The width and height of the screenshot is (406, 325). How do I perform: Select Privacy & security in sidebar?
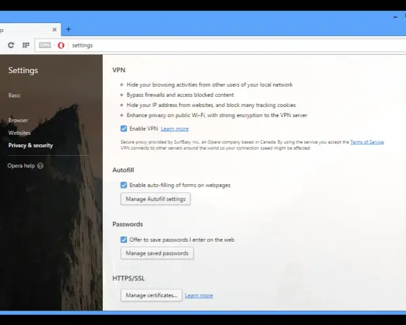tap(30, 146)
